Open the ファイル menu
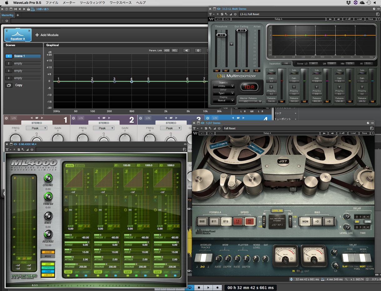 pyautogui.click(x=52, y=2)
